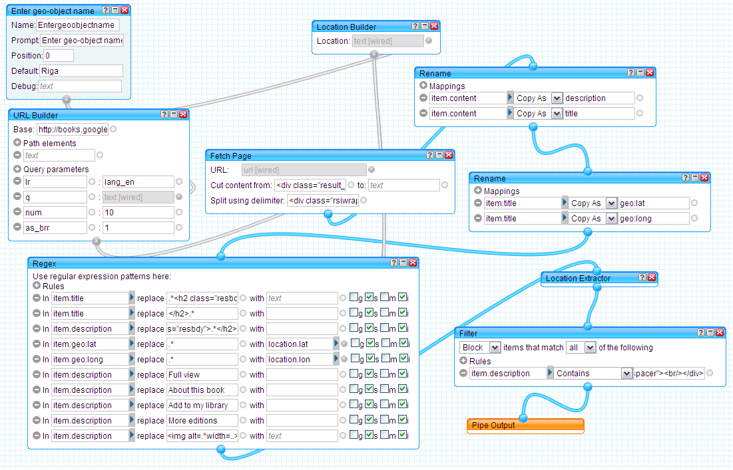Viewport: 733px width, 470px height.
Task: Click the 'num' value field showing 10
Action: [x=138, y=213]
